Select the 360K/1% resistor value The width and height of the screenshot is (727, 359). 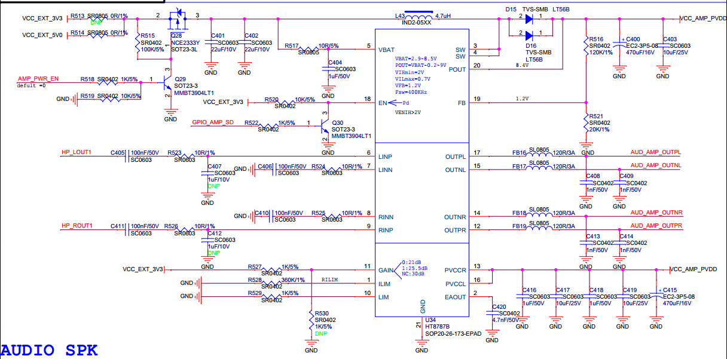click(x=293, y=280)
